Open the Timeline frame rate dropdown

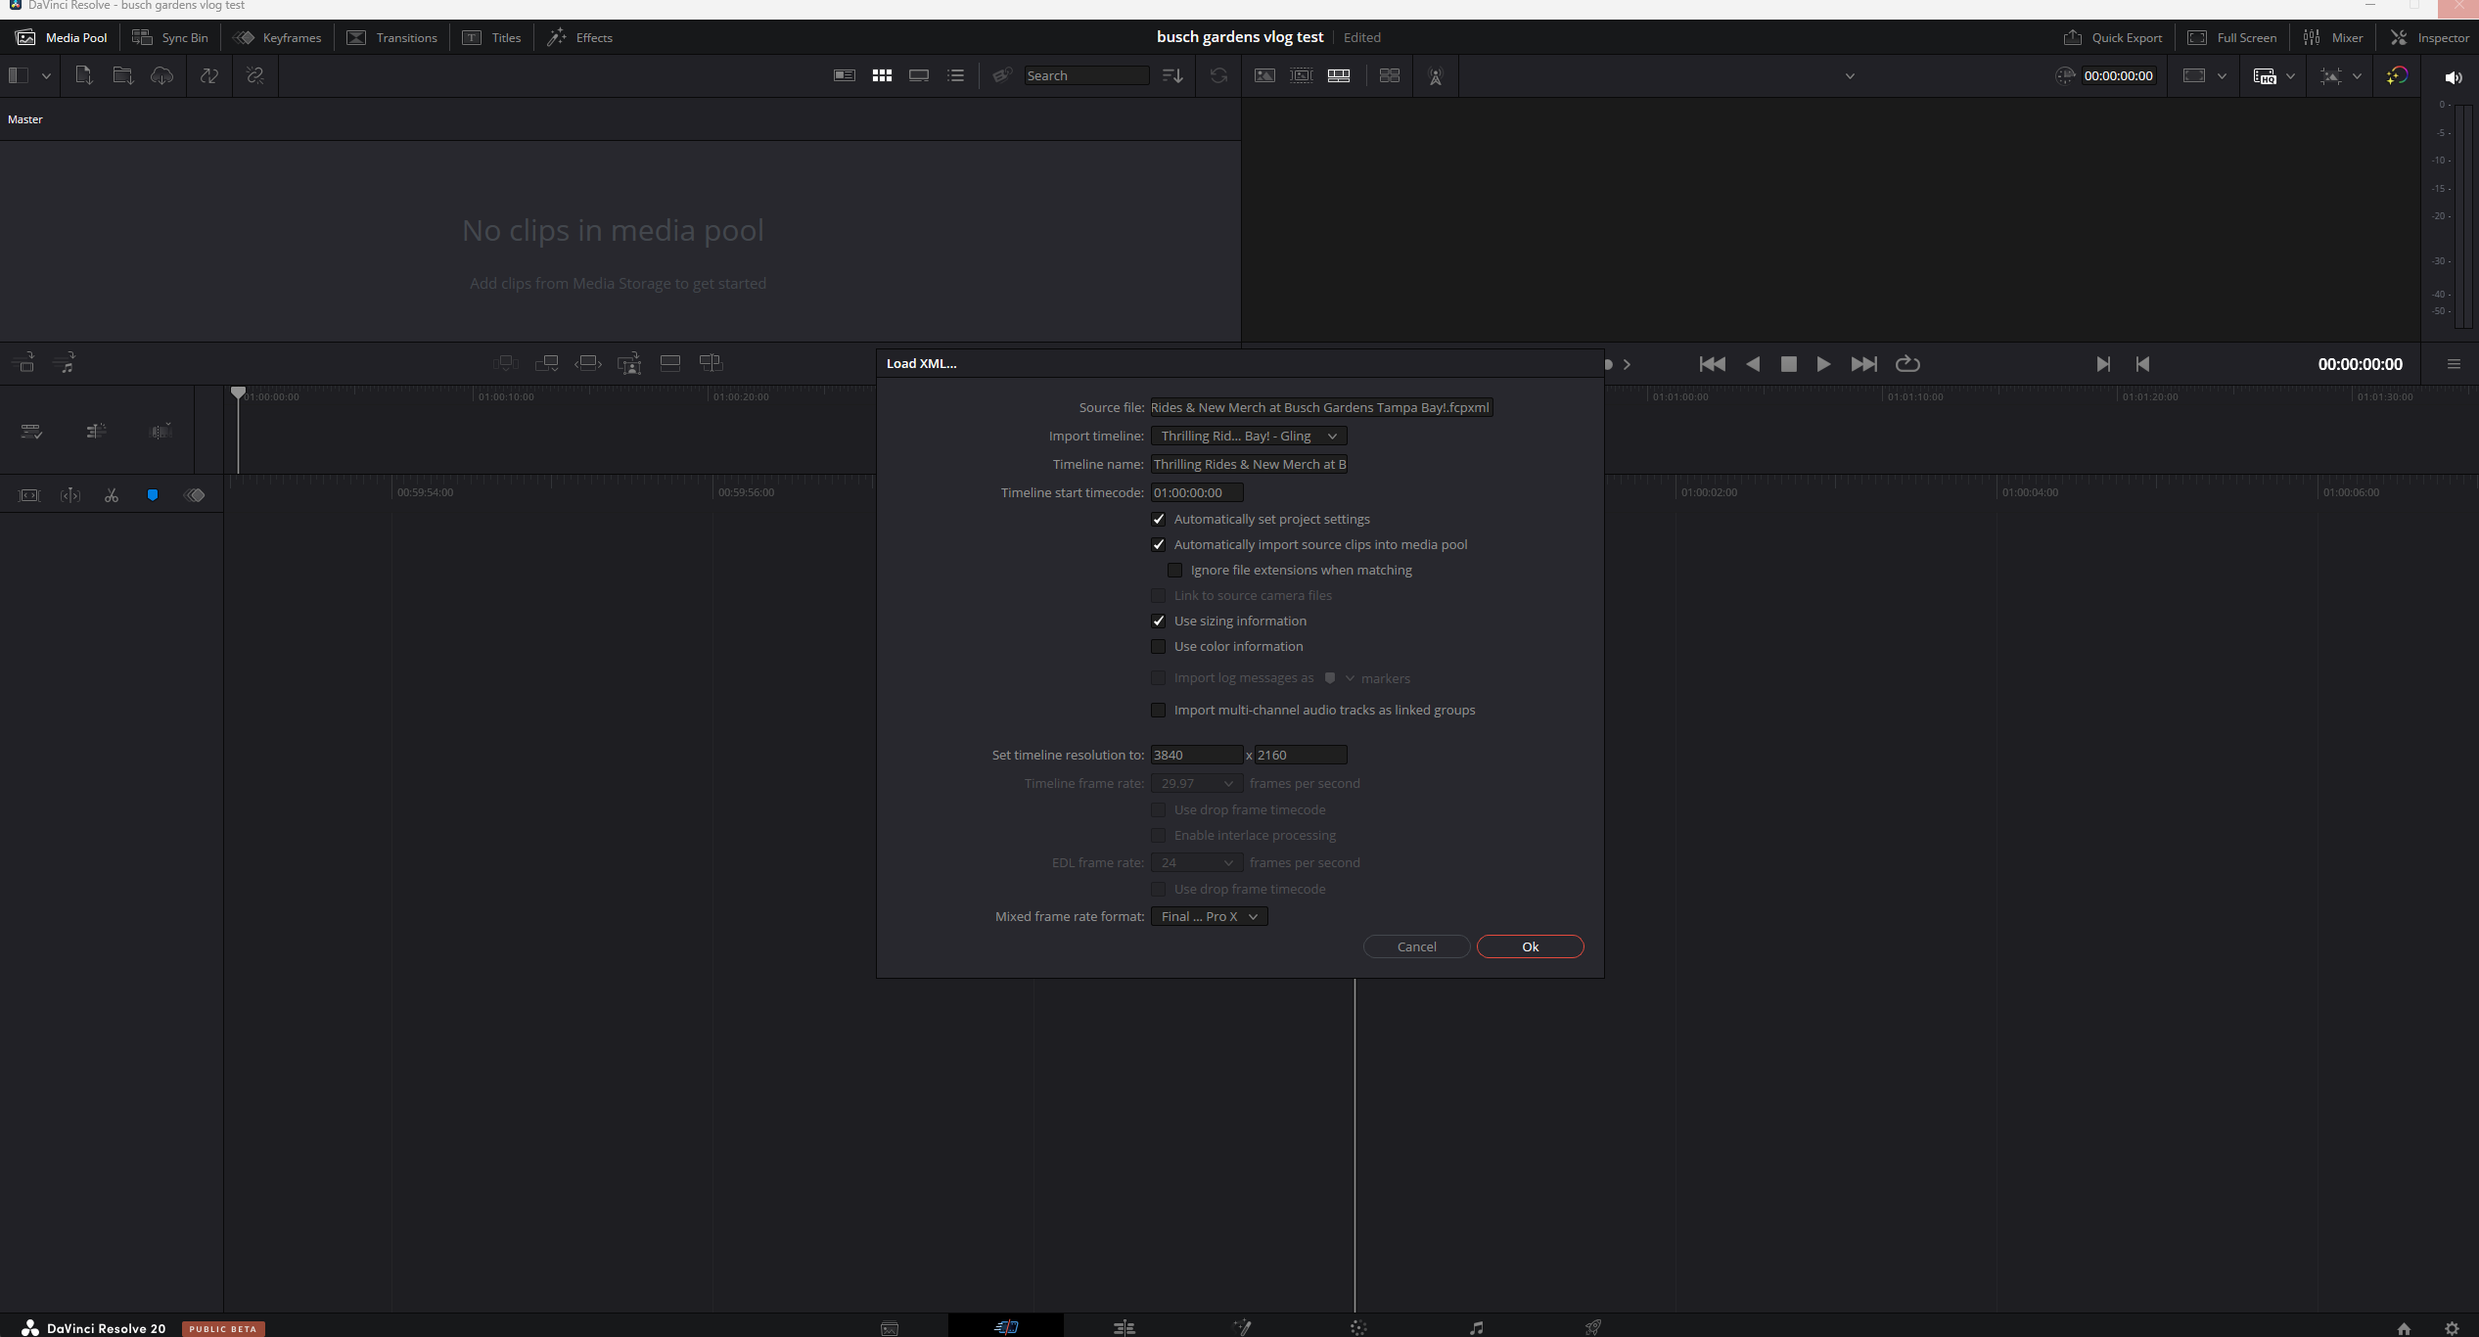coord(1197,783)
